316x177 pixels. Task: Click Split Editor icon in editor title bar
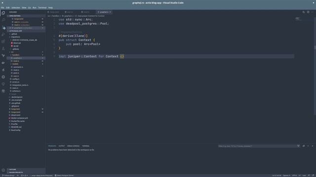tap(308, 12)
